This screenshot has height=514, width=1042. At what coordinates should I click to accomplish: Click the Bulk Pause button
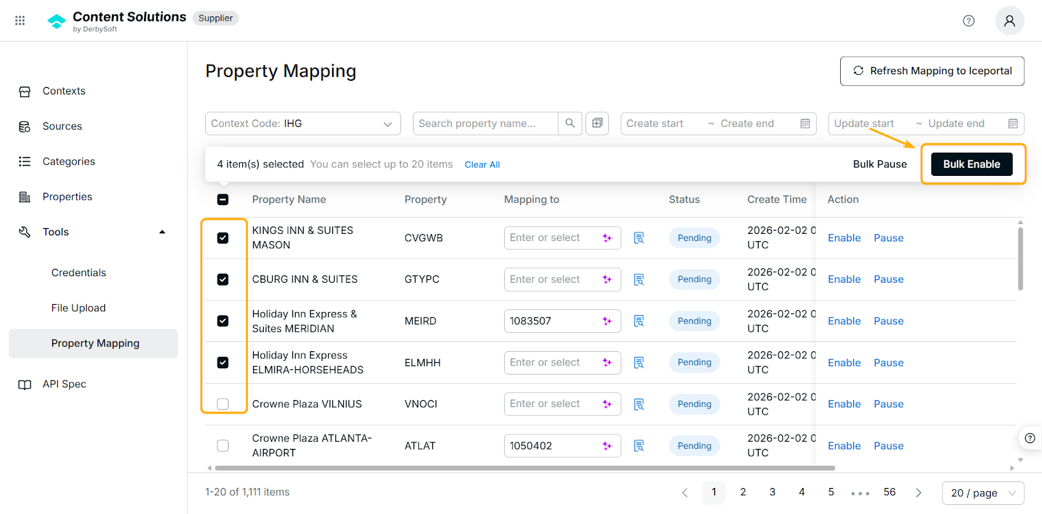(x=880, y=164)
